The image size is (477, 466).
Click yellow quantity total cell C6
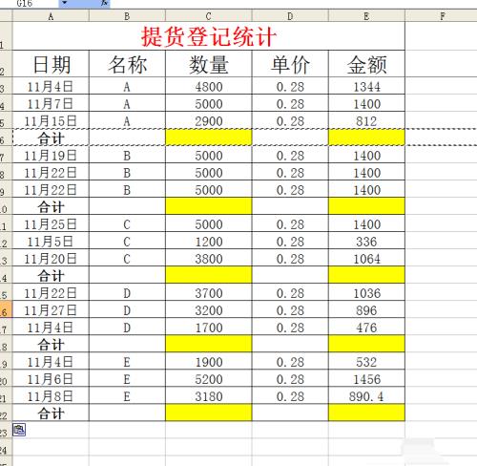pyautogui.click(x=209, y=138)
